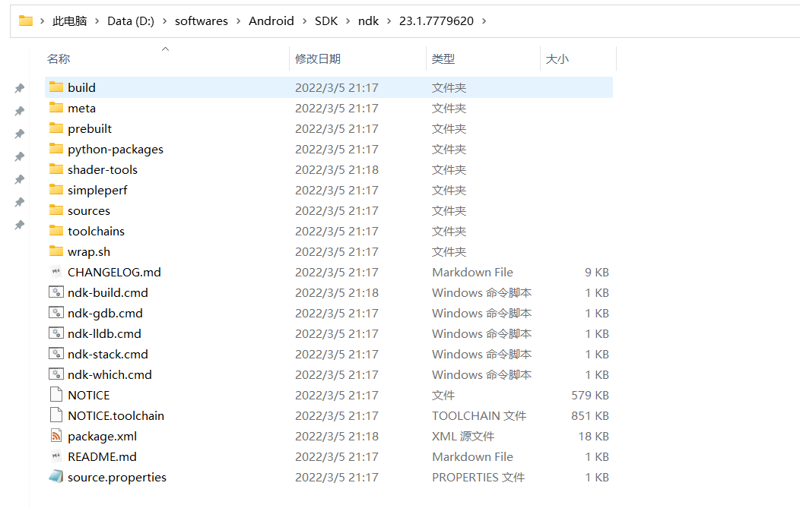Select the README.md file name
The image size is (800, 508).
pos(102,456)
